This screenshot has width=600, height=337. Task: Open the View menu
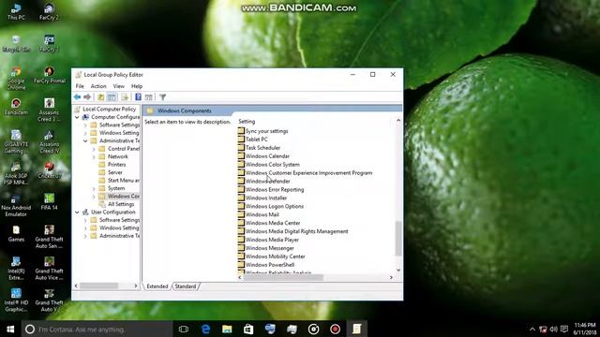119,86
